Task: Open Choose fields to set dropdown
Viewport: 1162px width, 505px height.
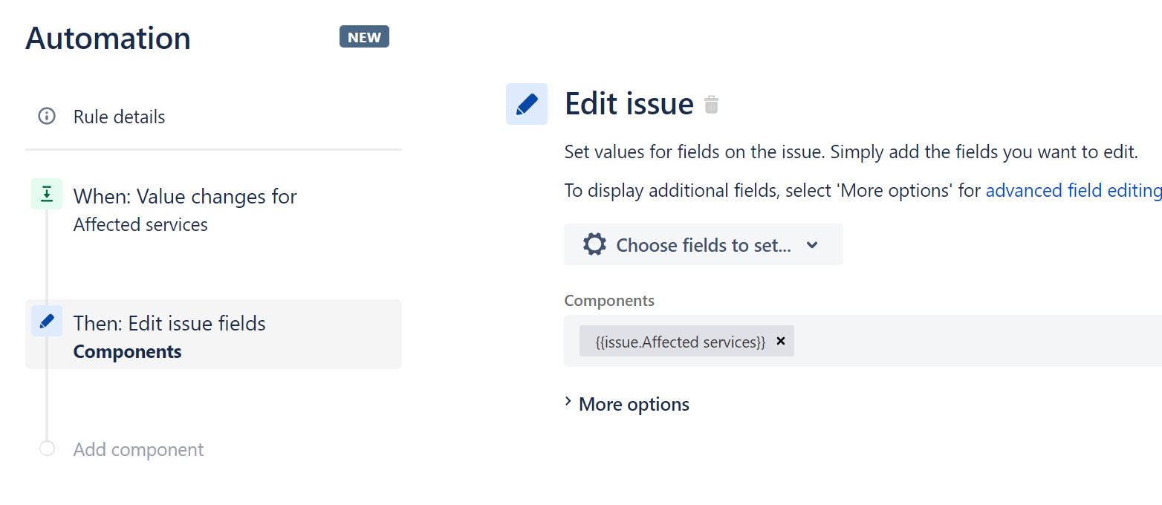Action: [704, 244]
